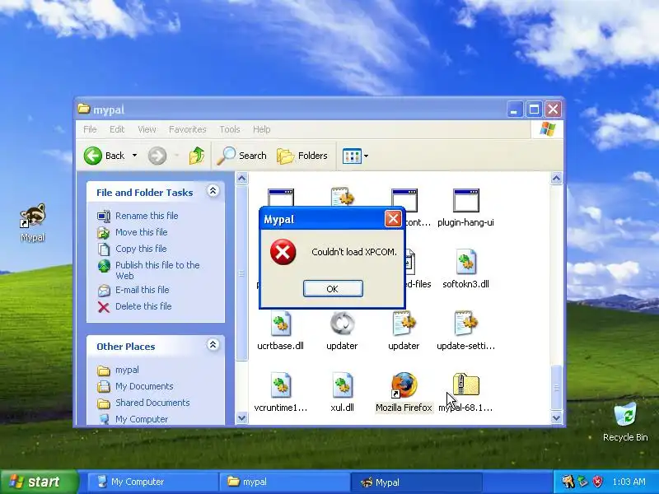659x494 pixels.
Task: Click Rename this file
Action: click(138, 216)
